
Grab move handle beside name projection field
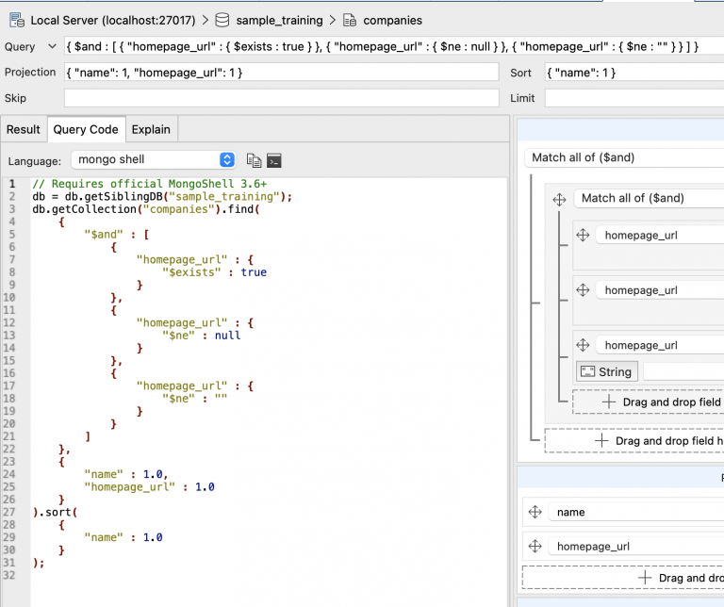click(535, 512)
